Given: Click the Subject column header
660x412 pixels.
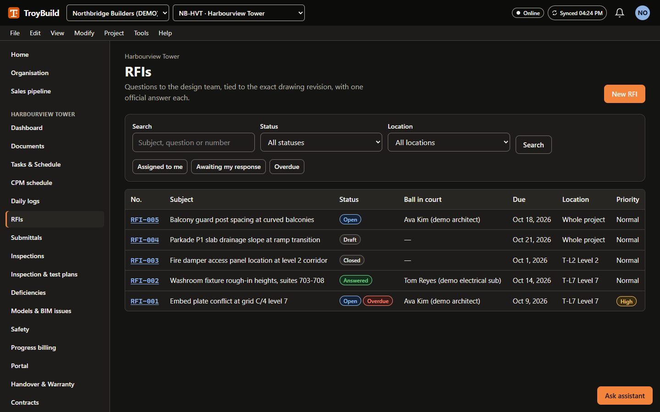Looking at the screenshot, I should click(181, 200).
